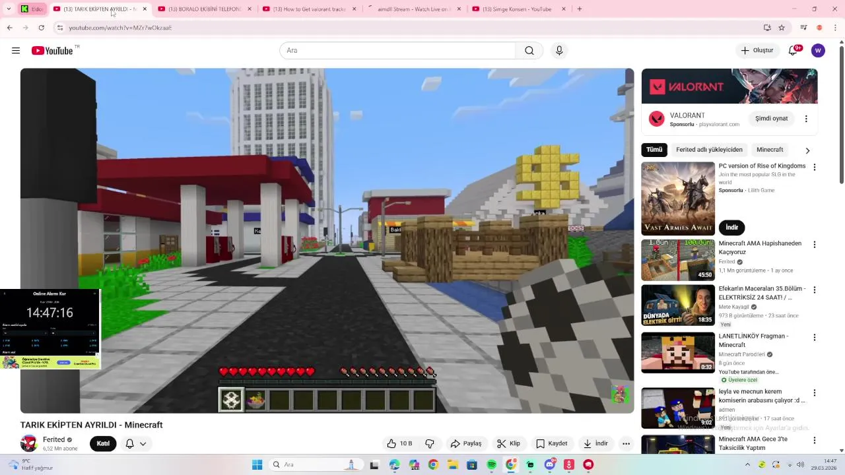The height and width of the screenshot is (475, 845).
Task: Open a new browser tab with plus
Action: (580, 9)
